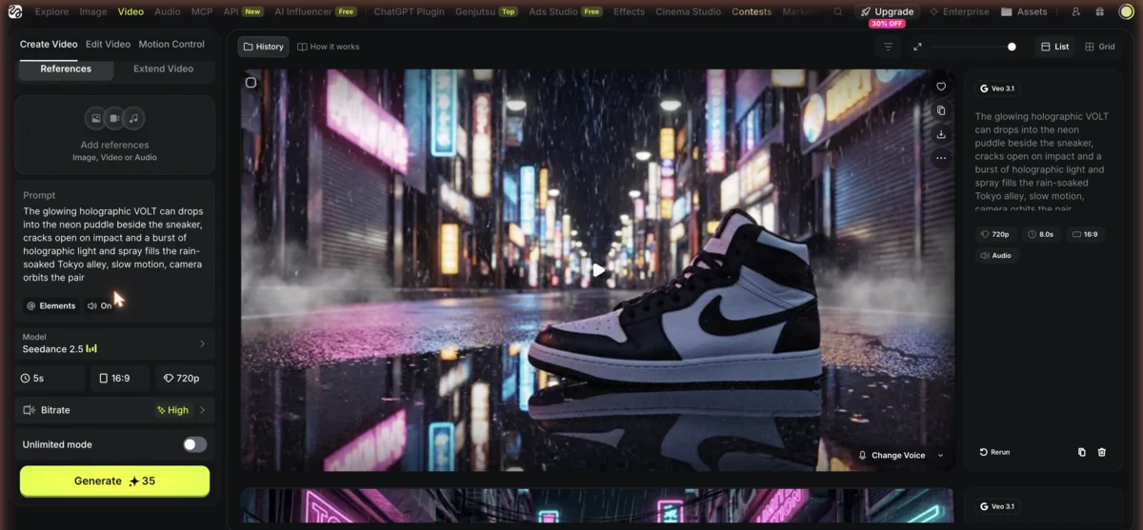The height and width of the screenshot is (530, 1143).
Task: Open the Video menu
Action: (x=130, y=12)
